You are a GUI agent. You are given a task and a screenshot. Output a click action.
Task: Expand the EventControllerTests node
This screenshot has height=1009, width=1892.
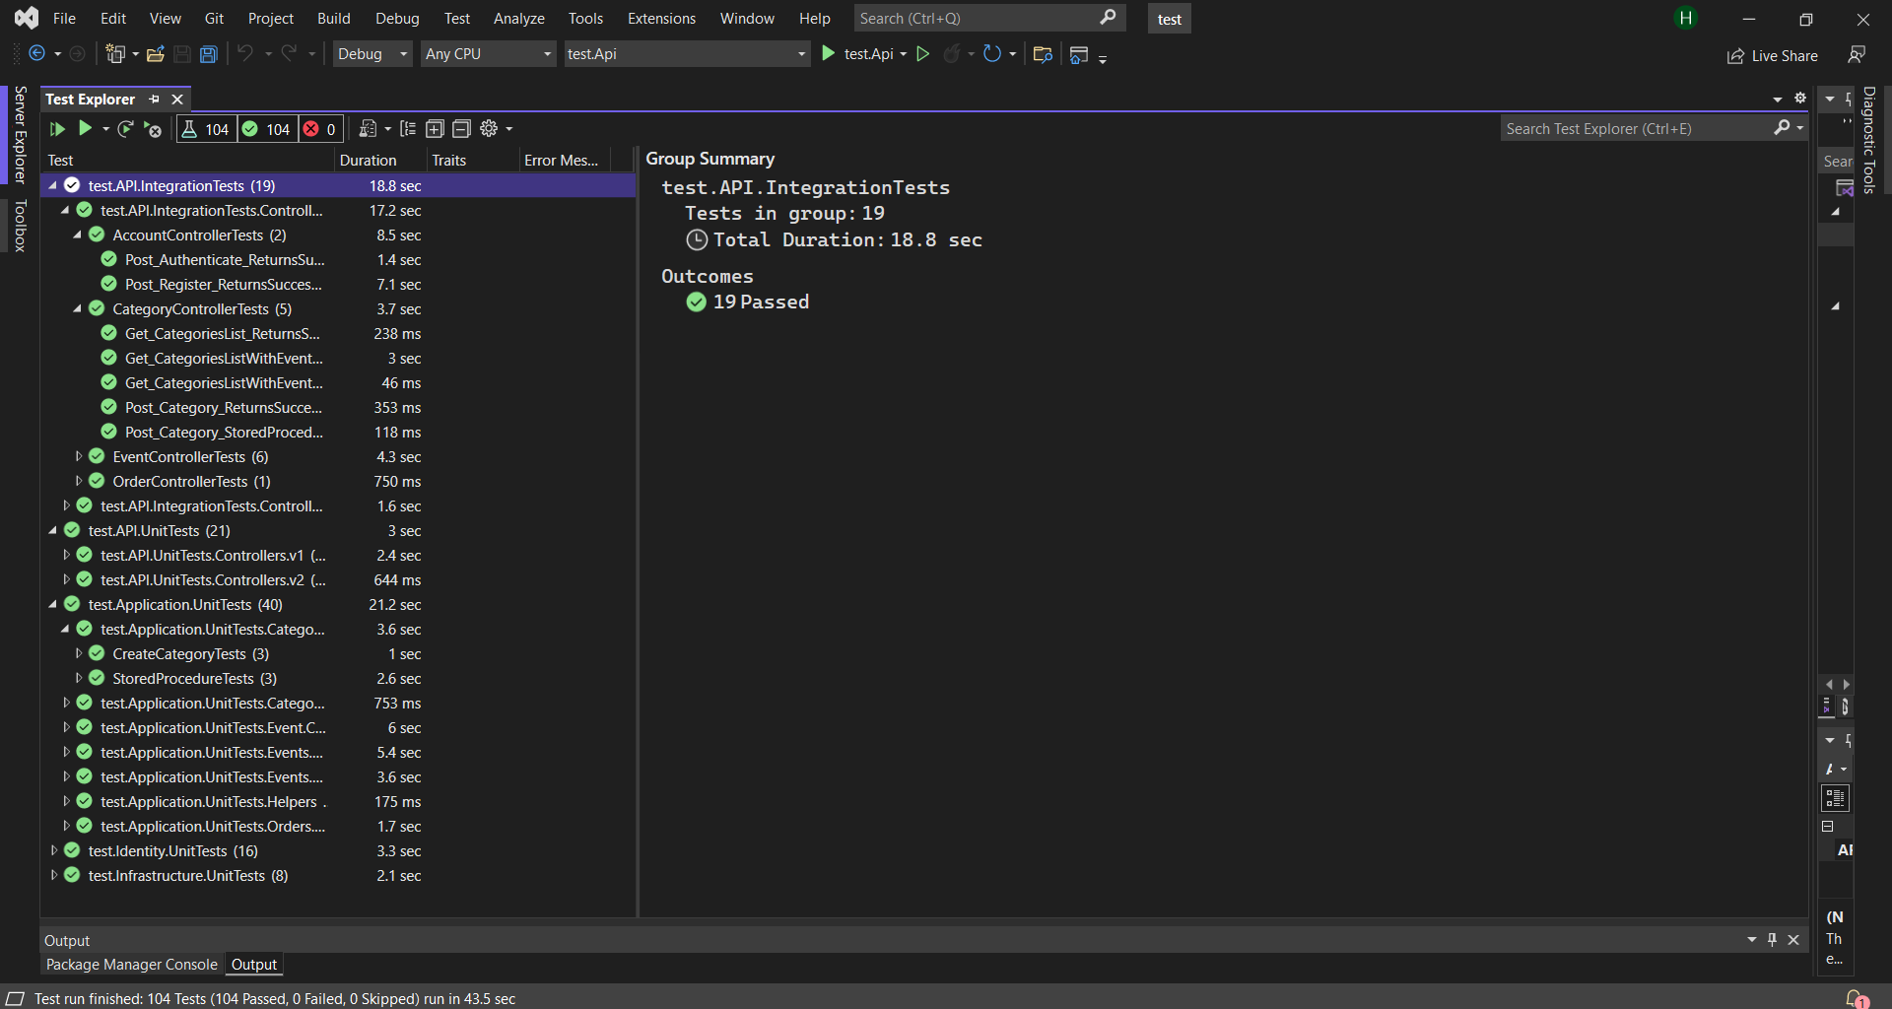[x=79, y=456]
